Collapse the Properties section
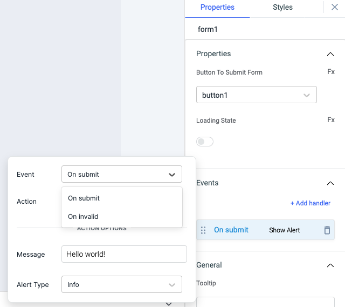Image resolution: width=345 pixels, height=307 pixels. pos(330,54)
